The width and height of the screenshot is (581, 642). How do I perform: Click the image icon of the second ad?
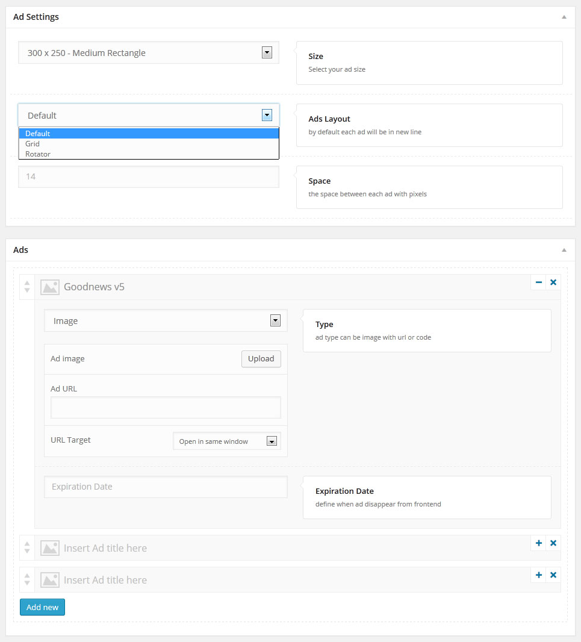[x=50, y=548]
